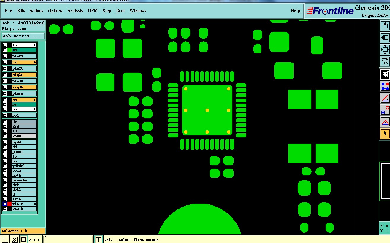
Task: Open the Rout menu
Action: pos(121,11)
